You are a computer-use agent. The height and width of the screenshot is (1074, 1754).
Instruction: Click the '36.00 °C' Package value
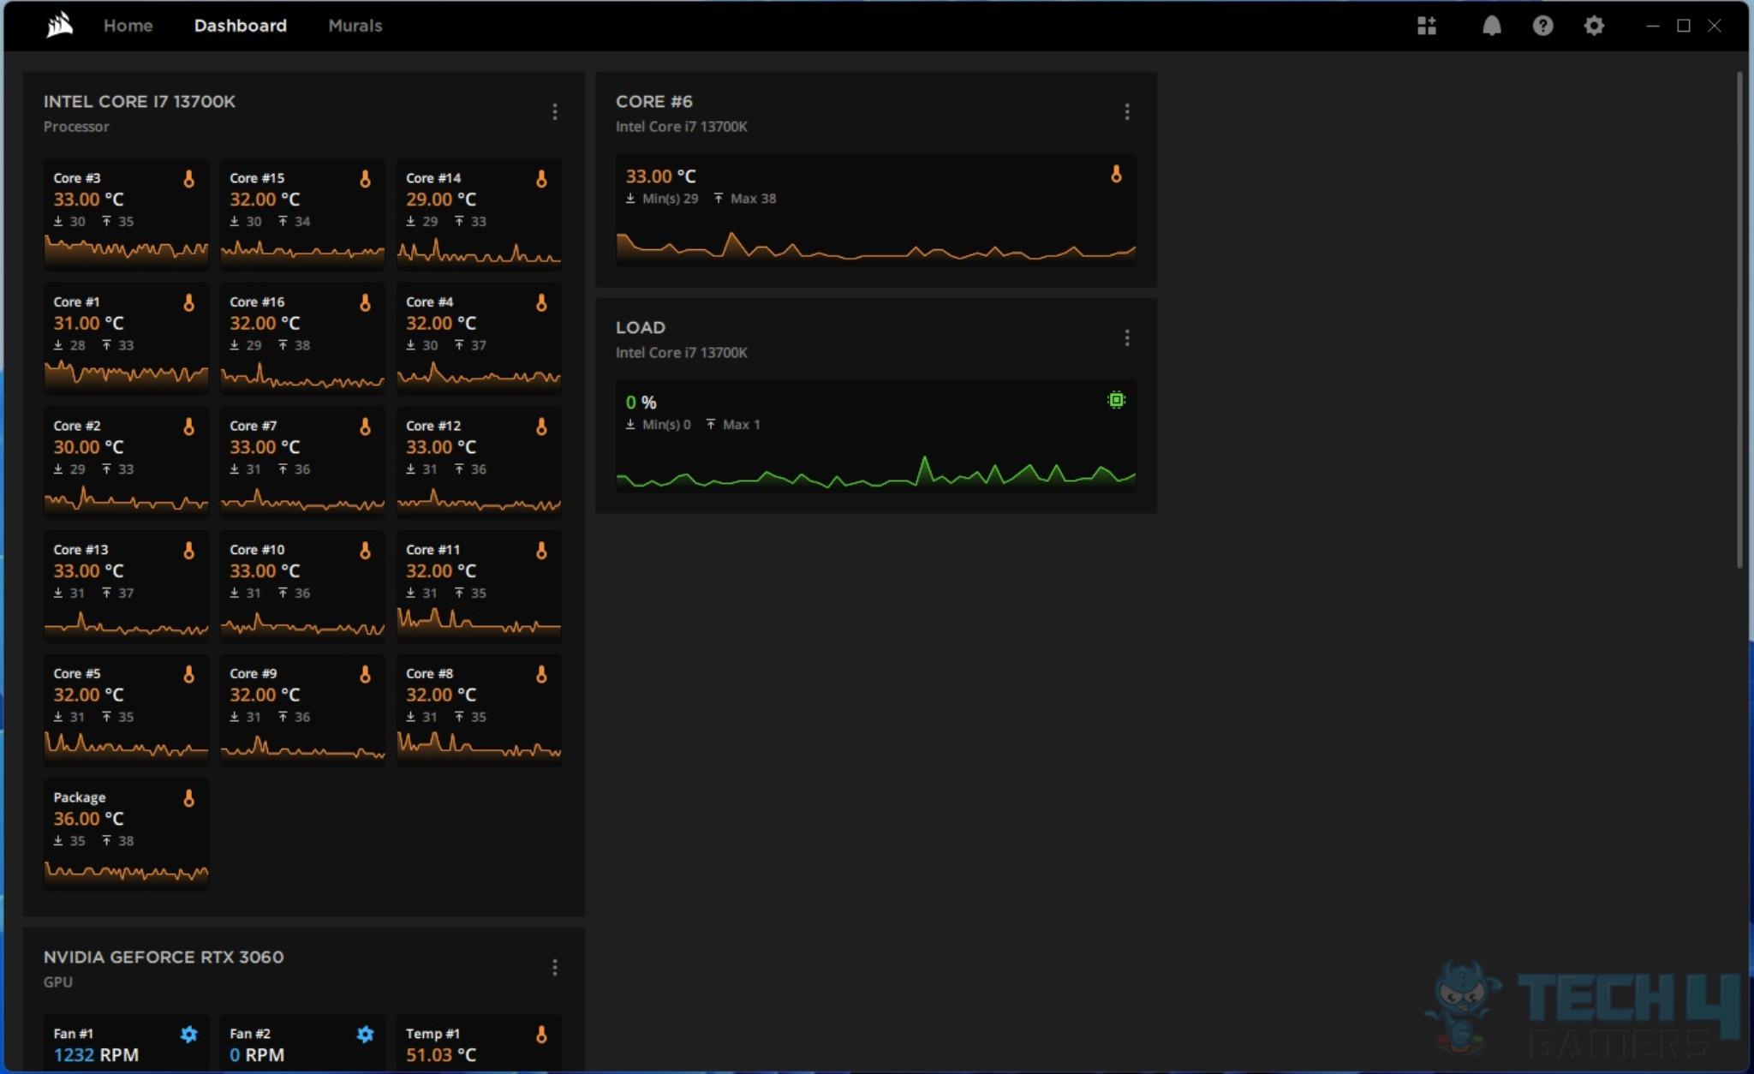(88, 819)
